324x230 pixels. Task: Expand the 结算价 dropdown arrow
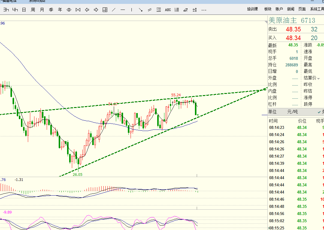coord(318,79)
